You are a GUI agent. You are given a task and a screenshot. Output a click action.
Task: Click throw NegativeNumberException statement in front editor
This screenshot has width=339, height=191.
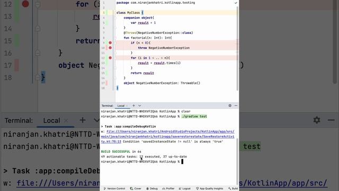[164, 48]
